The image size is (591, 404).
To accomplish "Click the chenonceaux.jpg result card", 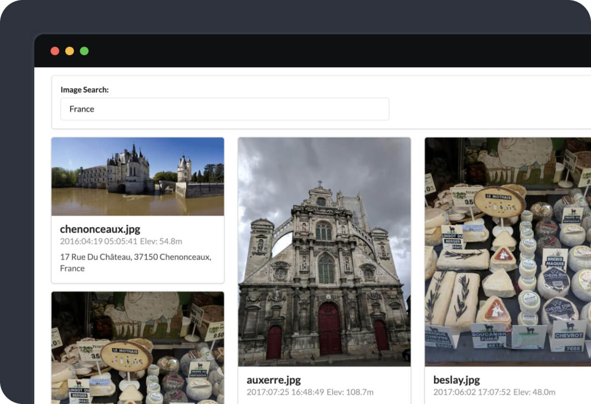I will 137,210.
